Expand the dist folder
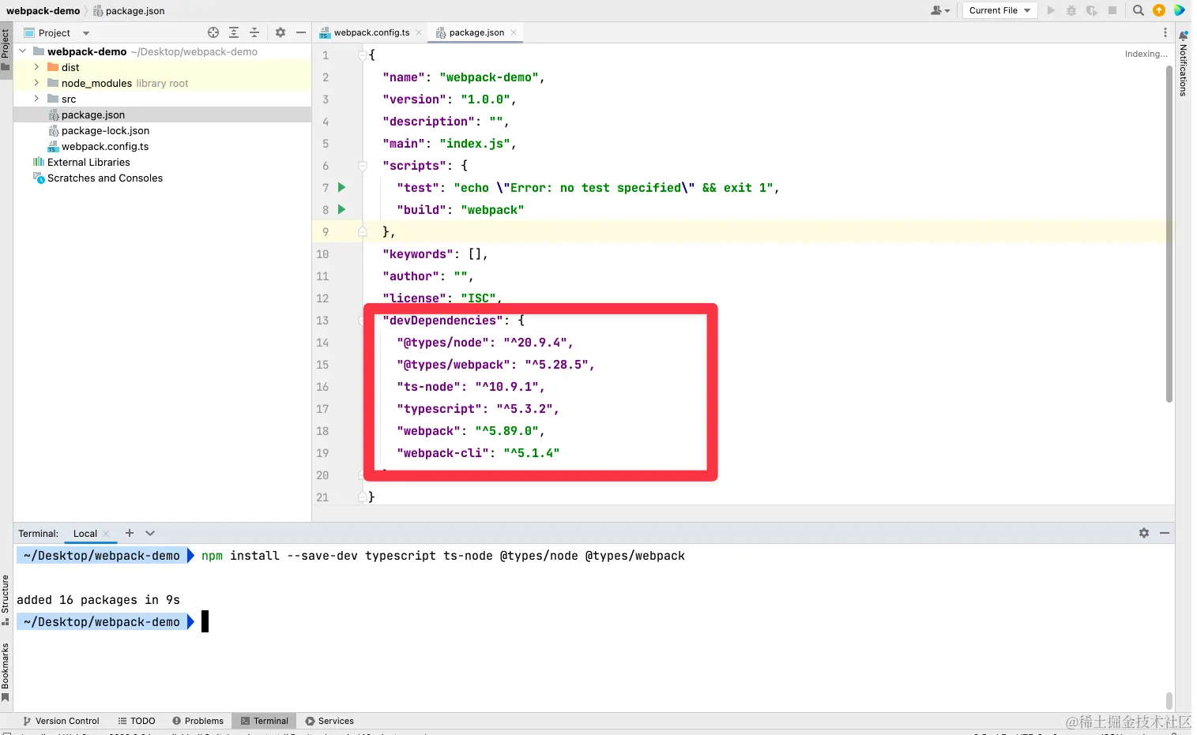Image resolution: width=1197 pixels, height=735 pixels. 36,67
